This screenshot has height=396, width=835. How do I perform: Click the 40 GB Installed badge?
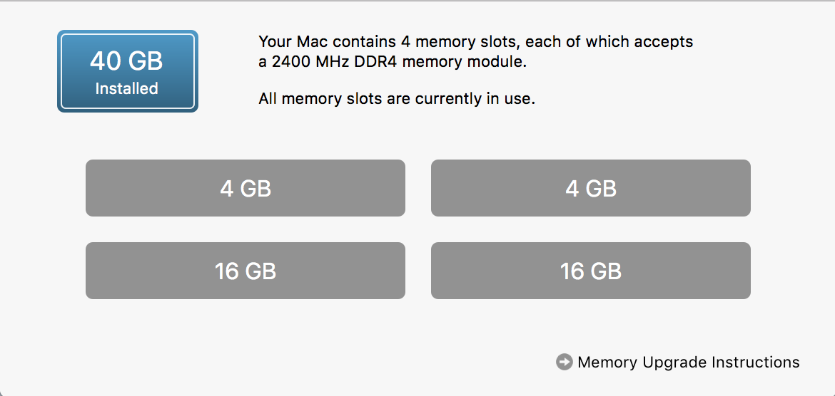pos(128,71)
